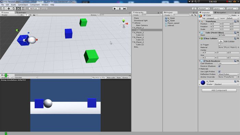
Task: Open Transform component help book icon
Action: (236, 21)
